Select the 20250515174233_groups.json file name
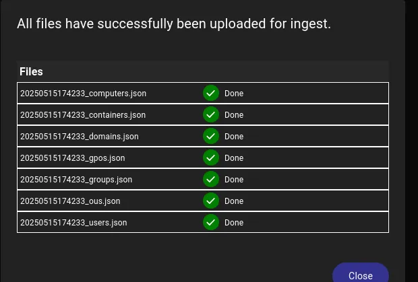This screenshot has height=282, width=418. pos(76,180)
